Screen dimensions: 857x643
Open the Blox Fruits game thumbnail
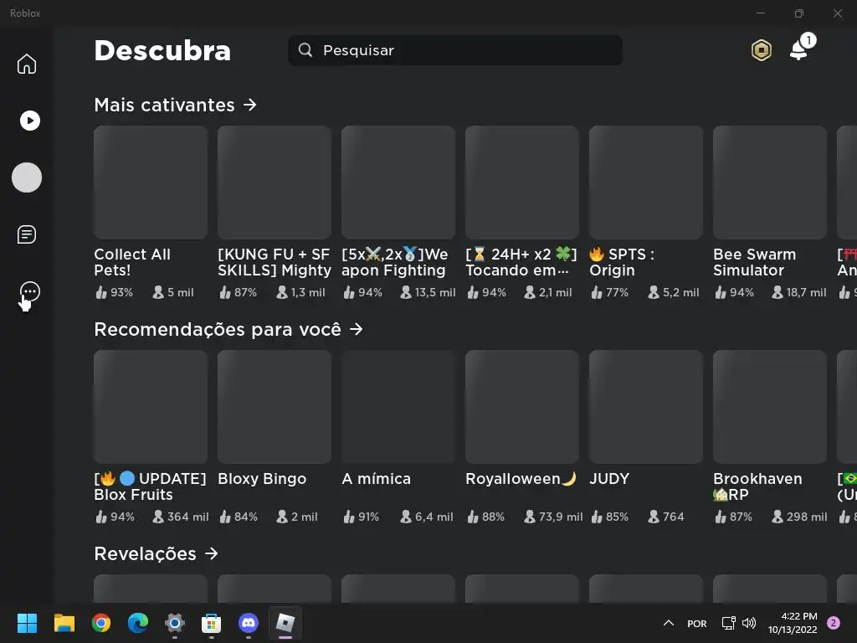[x=151, y=407]
